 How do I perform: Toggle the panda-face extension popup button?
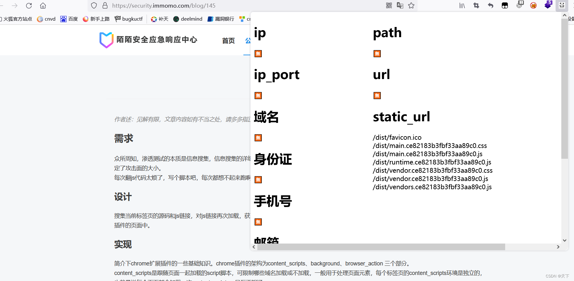[x=562, y=5]
